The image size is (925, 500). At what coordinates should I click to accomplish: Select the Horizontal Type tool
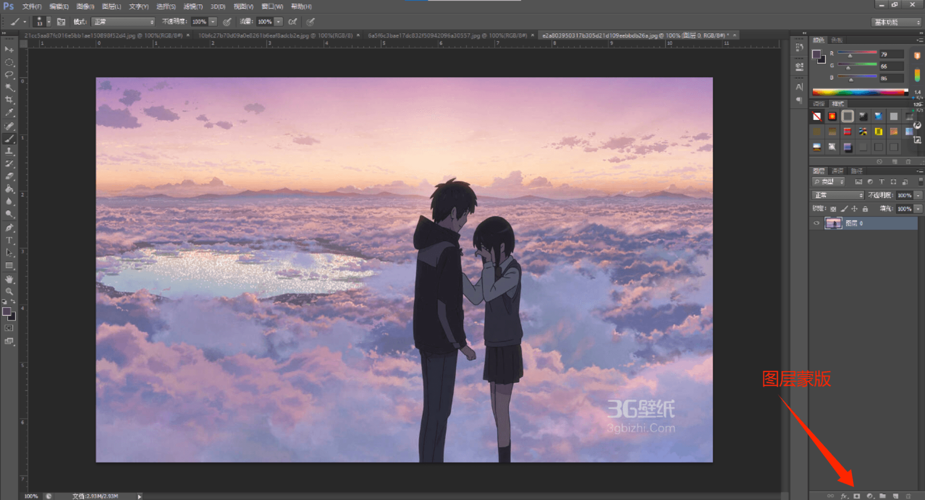(9, 240)
